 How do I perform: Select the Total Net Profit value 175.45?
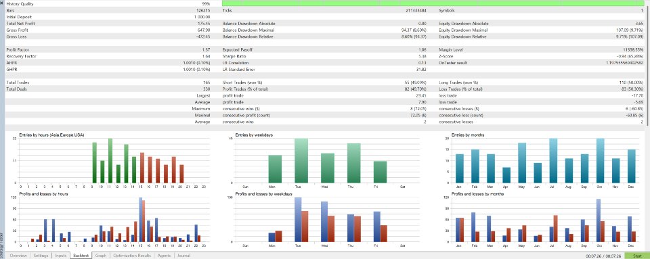click(204, 24)
